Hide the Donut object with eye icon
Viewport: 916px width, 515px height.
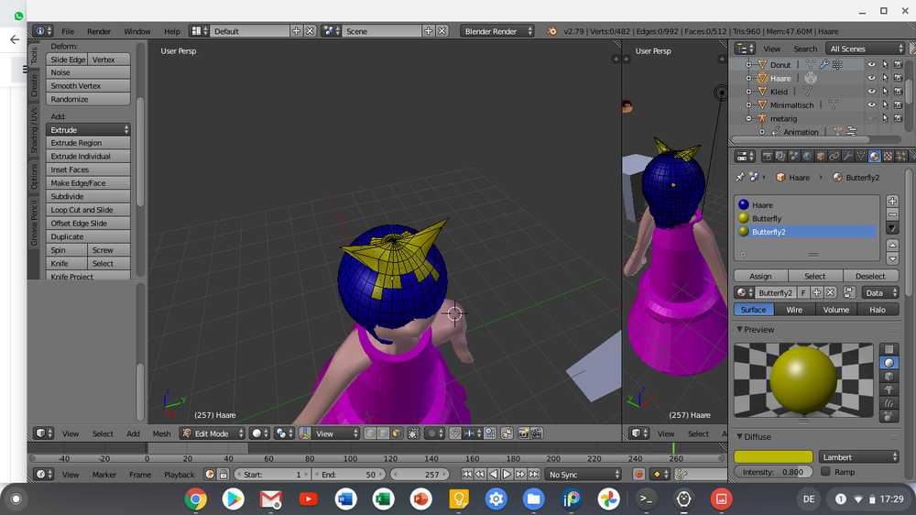click(871, 65)
